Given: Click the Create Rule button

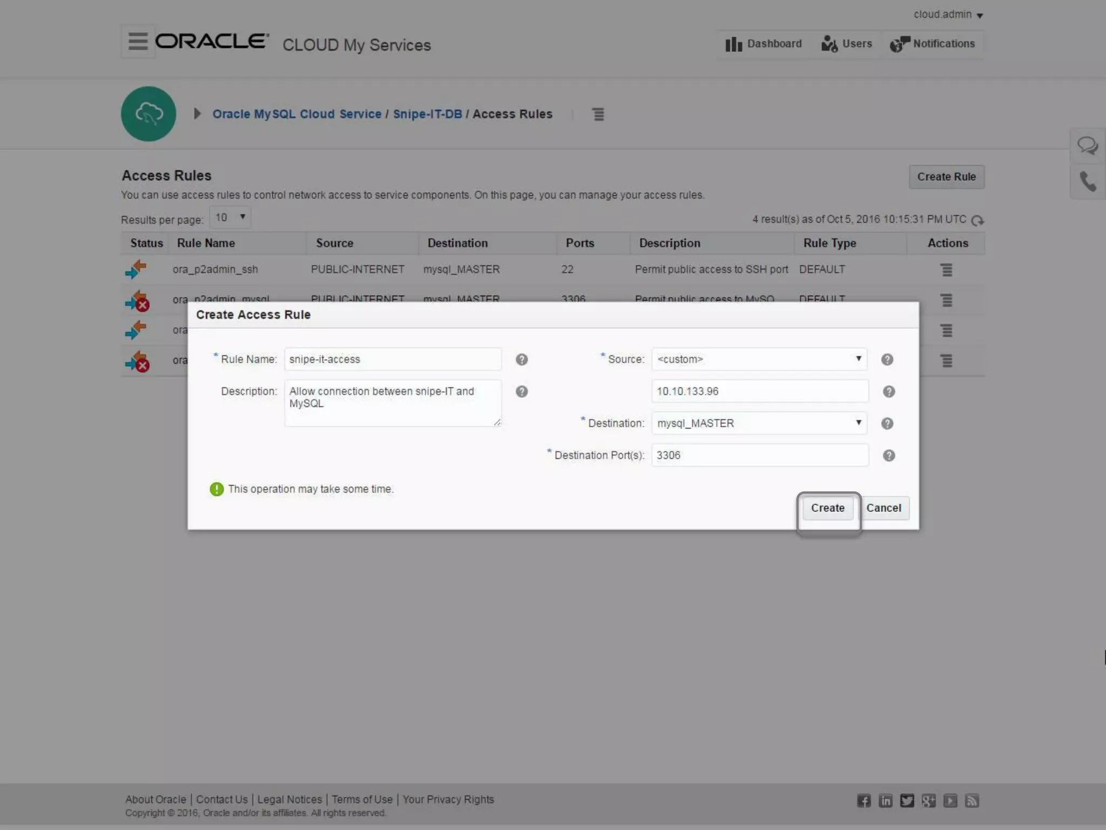Looking at the screenshot, I should 947,177.
